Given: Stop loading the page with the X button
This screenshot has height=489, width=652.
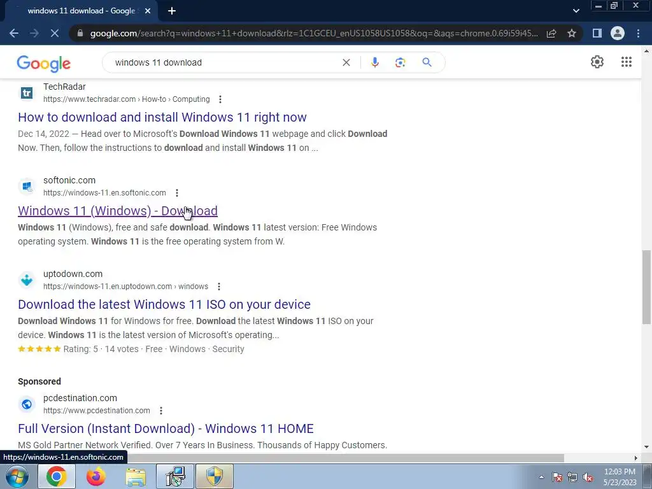Looking at the screenshot, I should click(55, 33).
